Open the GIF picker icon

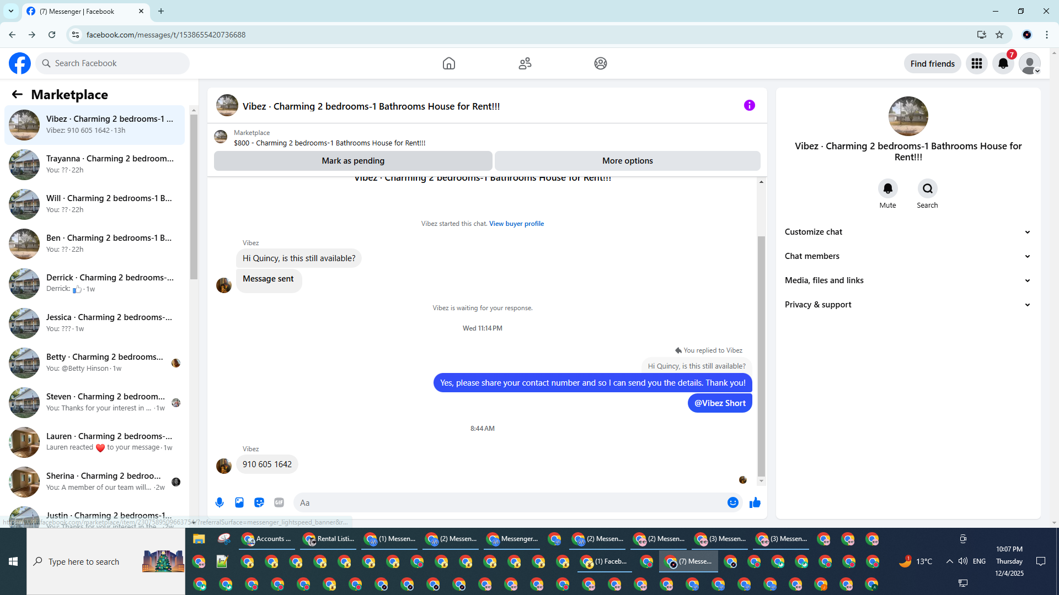pos(279,502)
